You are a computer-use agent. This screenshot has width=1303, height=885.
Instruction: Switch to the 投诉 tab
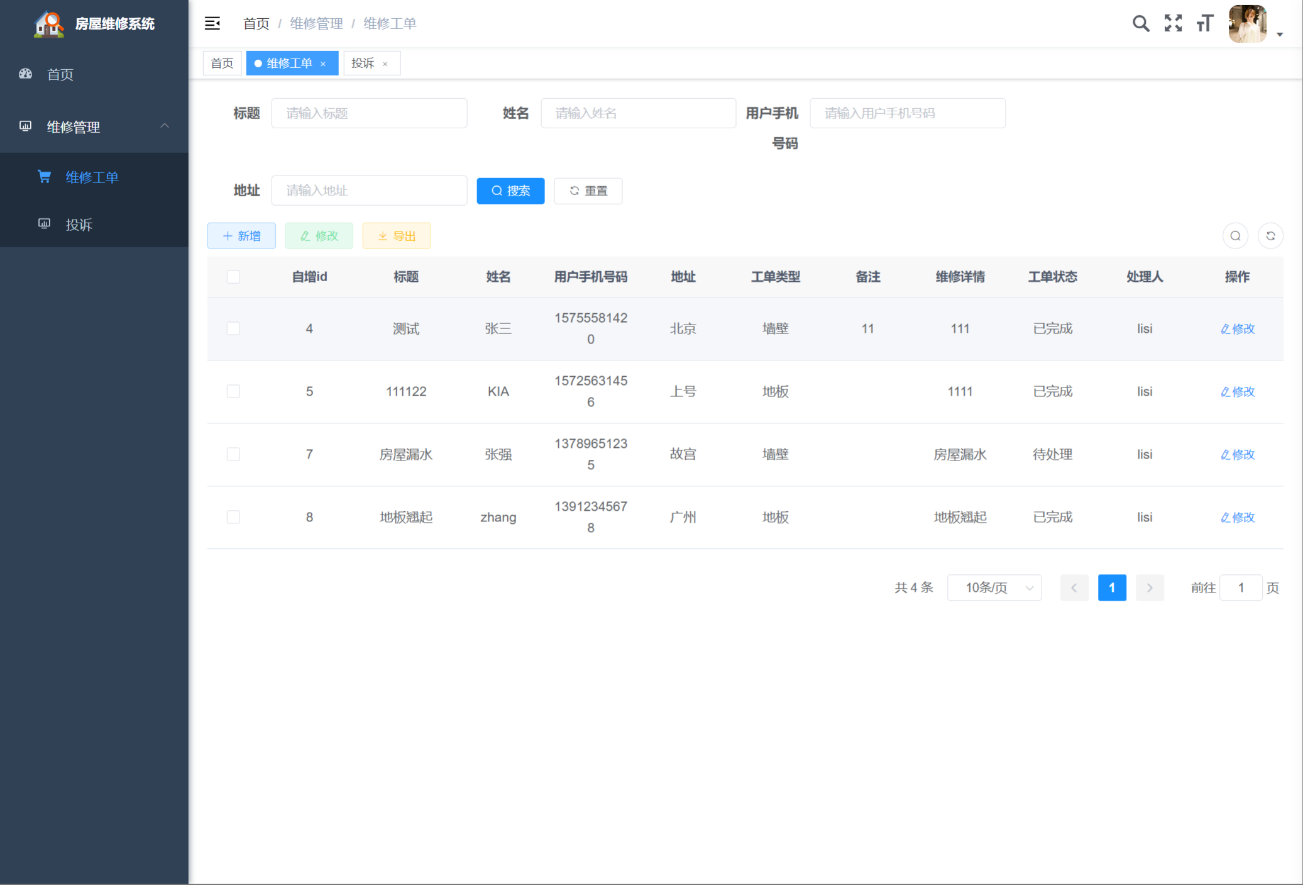pyautogui.click(x=363, y=64)
